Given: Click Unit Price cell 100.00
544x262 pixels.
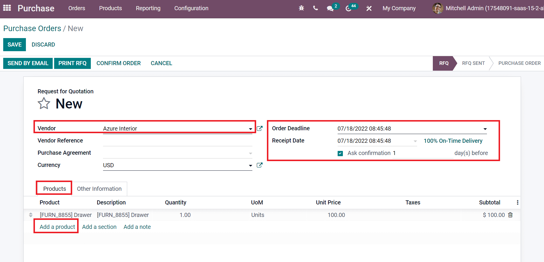Looking at the screenshot, I should coord(336,215).
